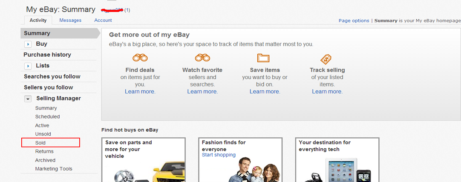The height and width of the screenshot is (182, 461).
Task: Open Active listings in Selling Manager
Action: tap(42, 125)
